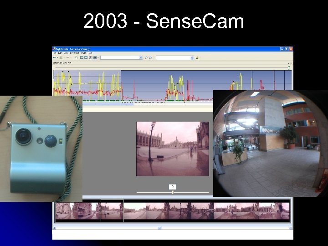Click the filmstrip scrollbar left arrow

point(54,228)
